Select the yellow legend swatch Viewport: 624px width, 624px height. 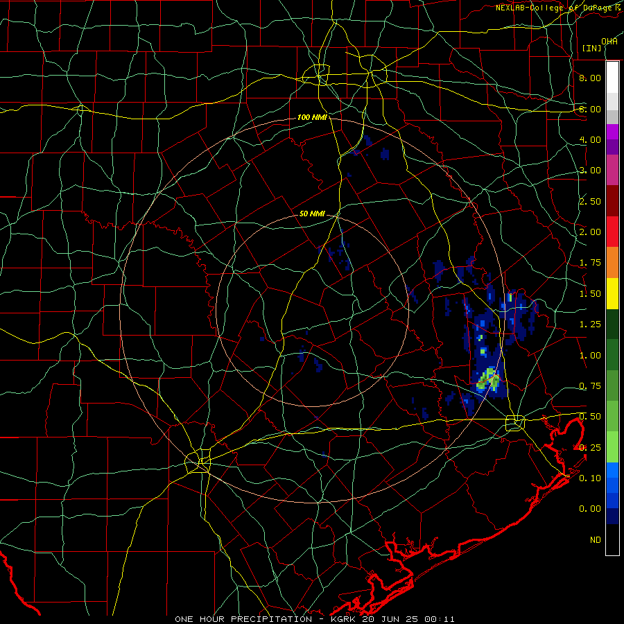[612, 293]
